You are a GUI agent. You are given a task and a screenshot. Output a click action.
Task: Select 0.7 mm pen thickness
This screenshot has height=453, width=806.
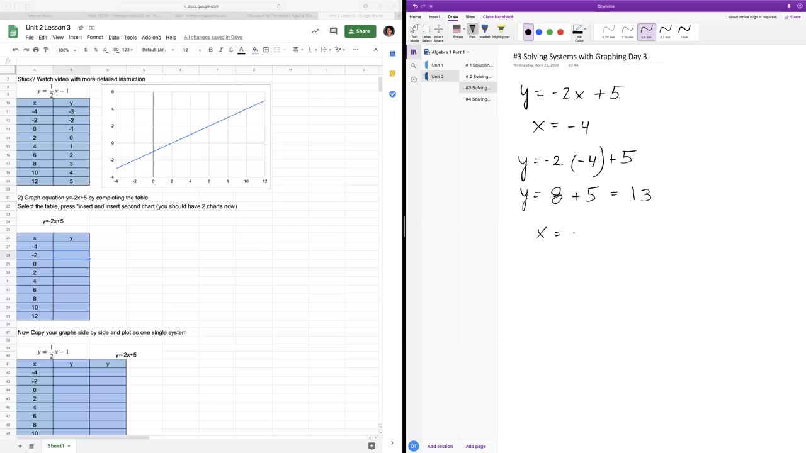coord(666,32)
